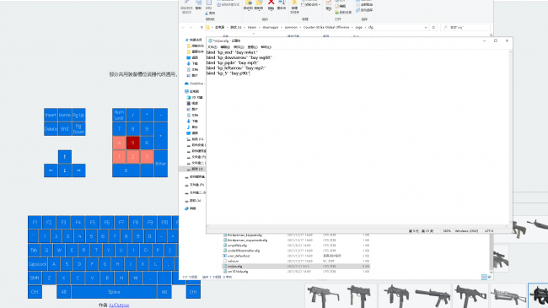Click the CapsLock key

pyautogui.click(x=37, y=264)
